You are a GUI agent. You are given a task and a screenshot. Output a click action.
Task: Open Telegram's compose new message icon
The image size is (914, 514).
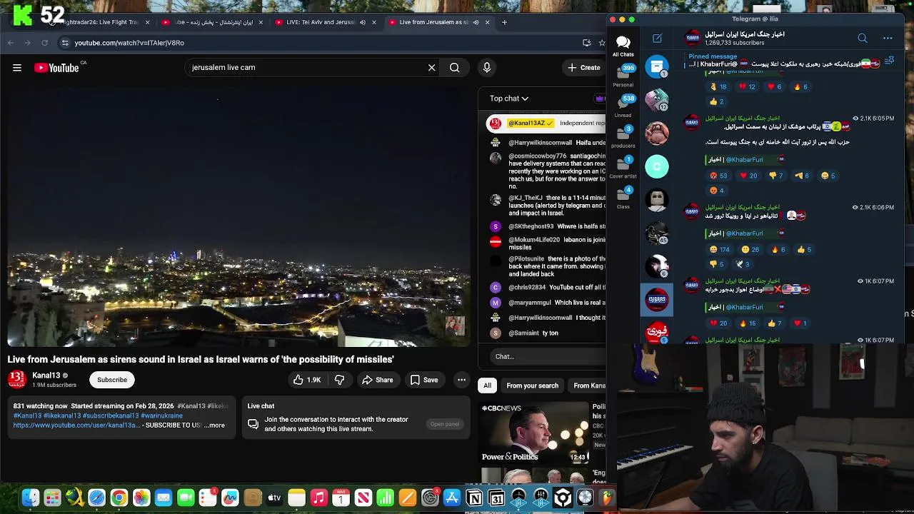tap(657, 38)
